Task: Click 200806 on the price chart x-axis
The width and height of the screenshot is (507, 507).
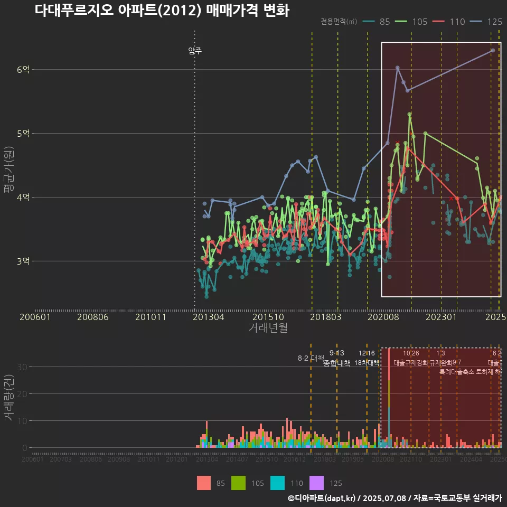Action: [93, 317]
